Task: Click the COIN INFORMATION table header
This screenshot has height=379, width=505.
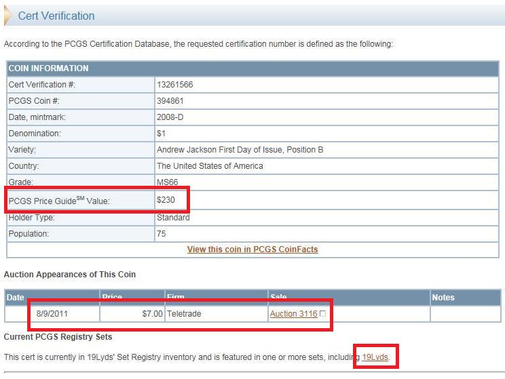Action: pos(48,68)
